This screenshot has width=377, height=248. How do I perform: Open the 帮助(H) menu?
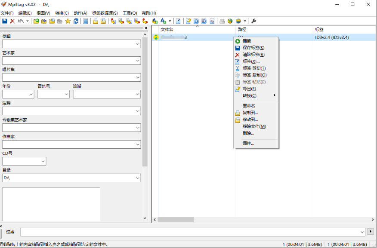coord(149,13)
